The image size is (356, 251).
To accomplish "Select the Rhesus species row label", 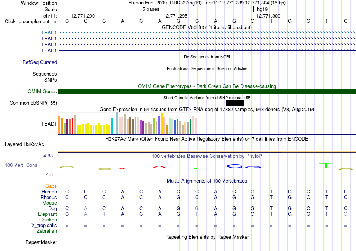I will pyautogui.click(x=49, y=197).
